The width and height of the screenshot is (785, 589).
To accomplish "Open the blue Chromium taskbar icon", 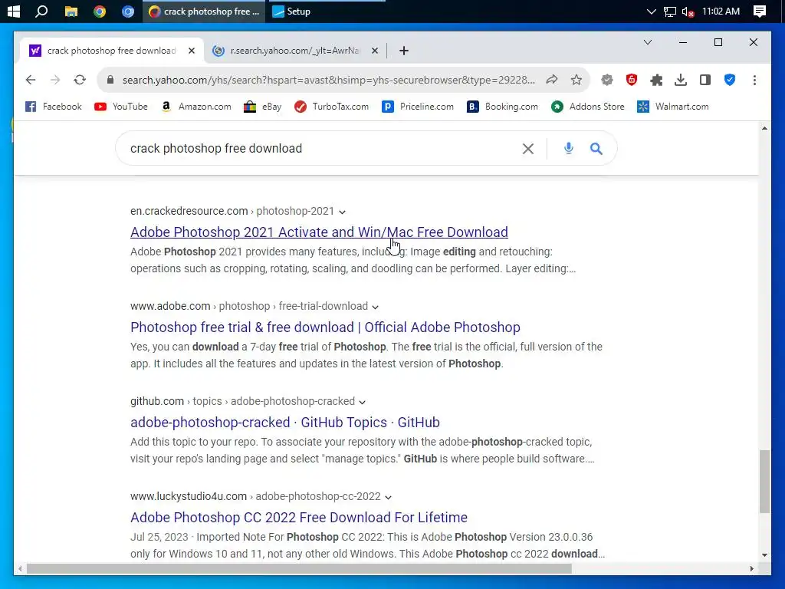I will click(x=128, y=11).
